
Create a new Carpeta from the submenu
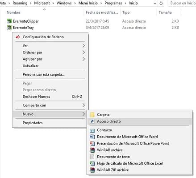point(140,115)
